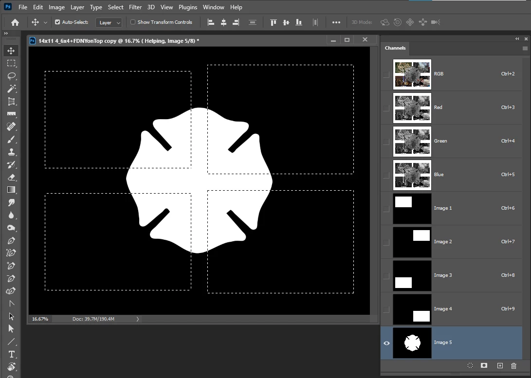Select the Rectangular Marquee tool
This screenshot has width=531, height=378.
pyautogui.click(x=11, y=63)
